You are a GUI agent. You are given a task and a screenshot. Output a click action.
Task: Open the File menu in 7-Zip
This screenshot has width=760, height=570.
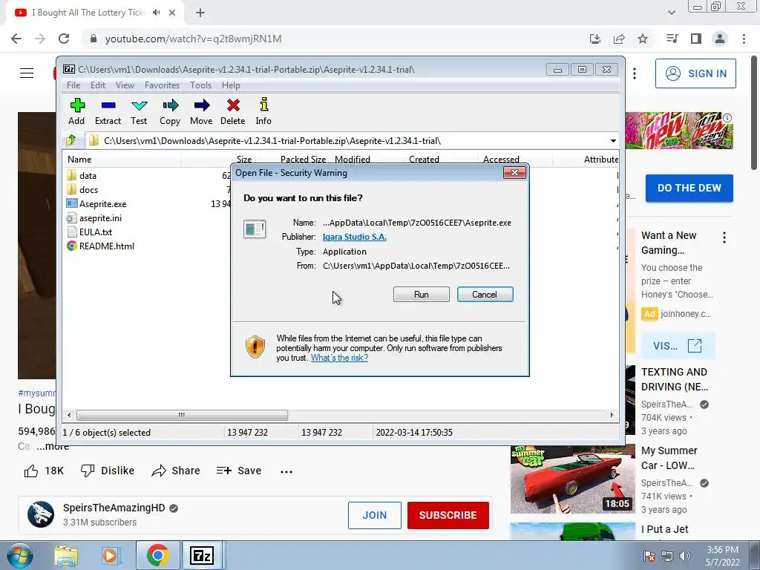pos(73,85)
